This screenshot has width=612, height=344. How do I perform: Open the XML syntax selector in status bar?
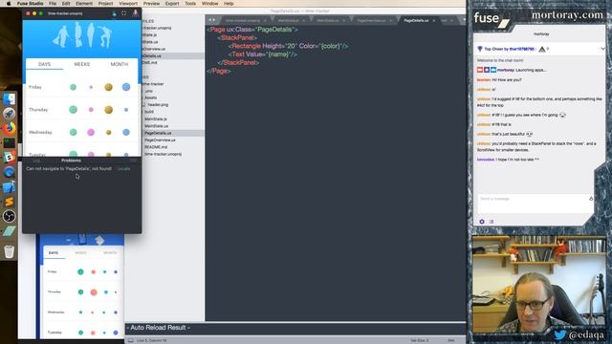(451, 340)
